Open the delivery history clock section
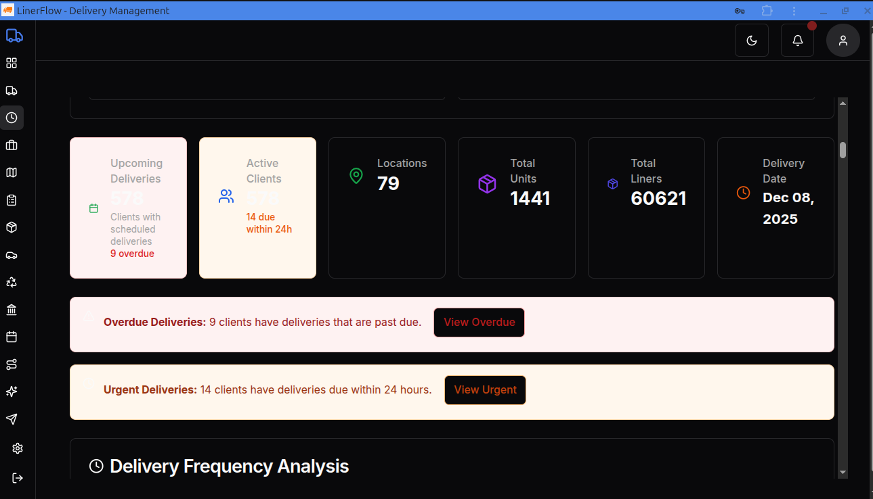The height and width of the screenshot is (499, 873). coord(12,118)
